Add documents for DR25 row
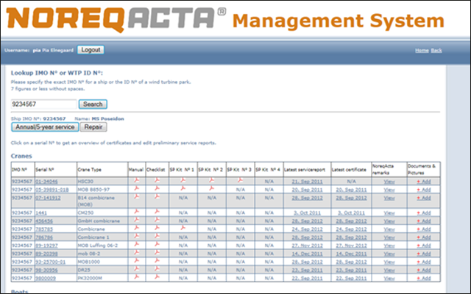 (x=424, y=270)
